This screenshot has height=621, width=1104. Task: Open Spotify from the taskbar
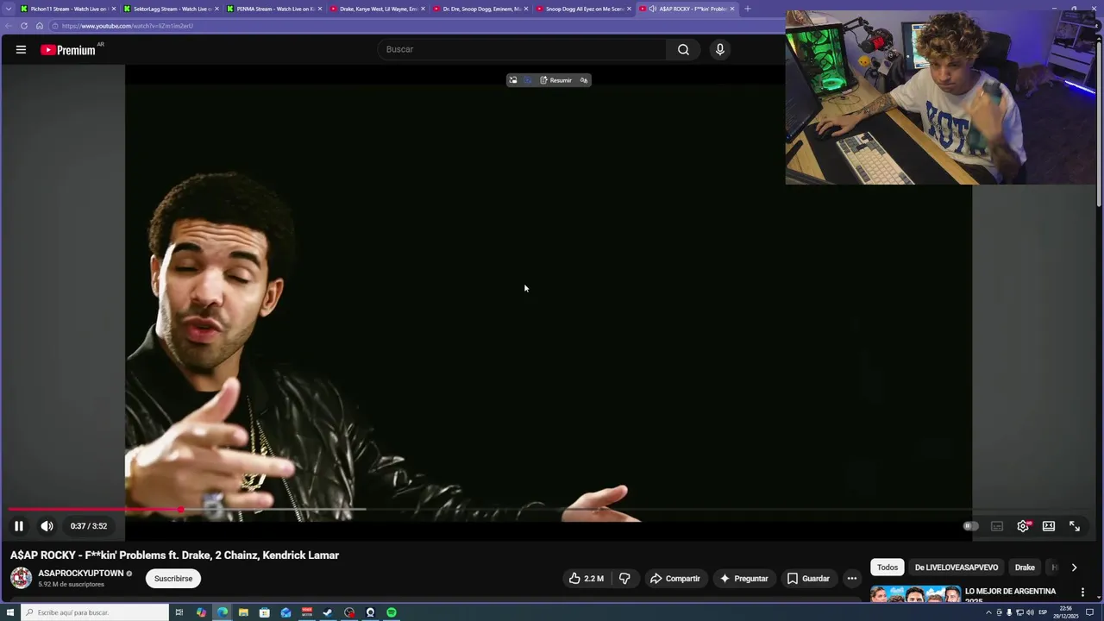pyautogui.click(x=392, y=612)
